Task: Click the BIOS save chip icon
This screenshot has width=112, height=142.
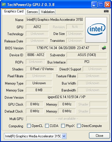Action: [x=104, y=48]
